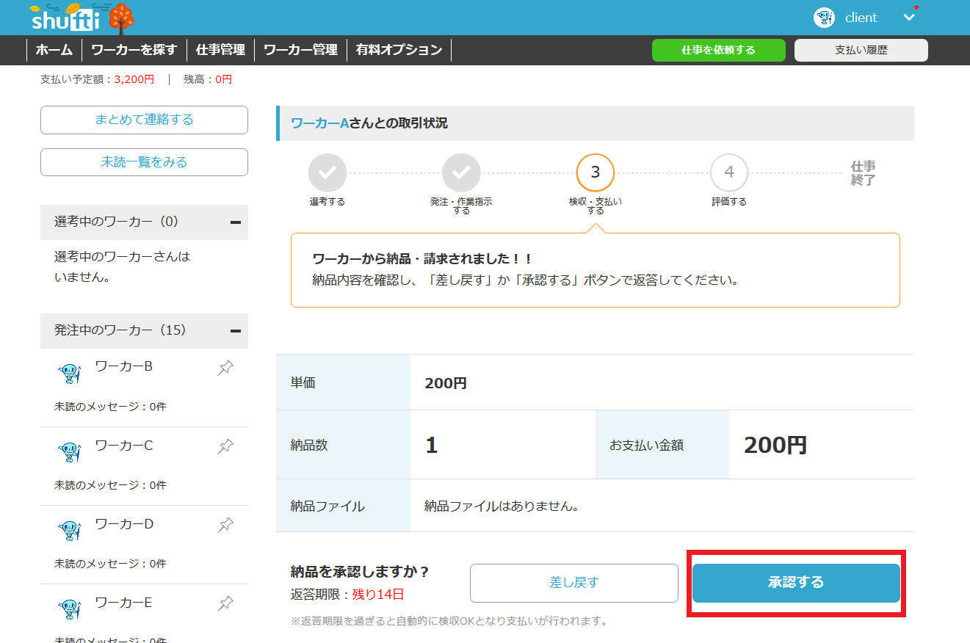Click the 支払い予定額 3,200円 value
The image size is (970, 643).
tap(134, 79)
